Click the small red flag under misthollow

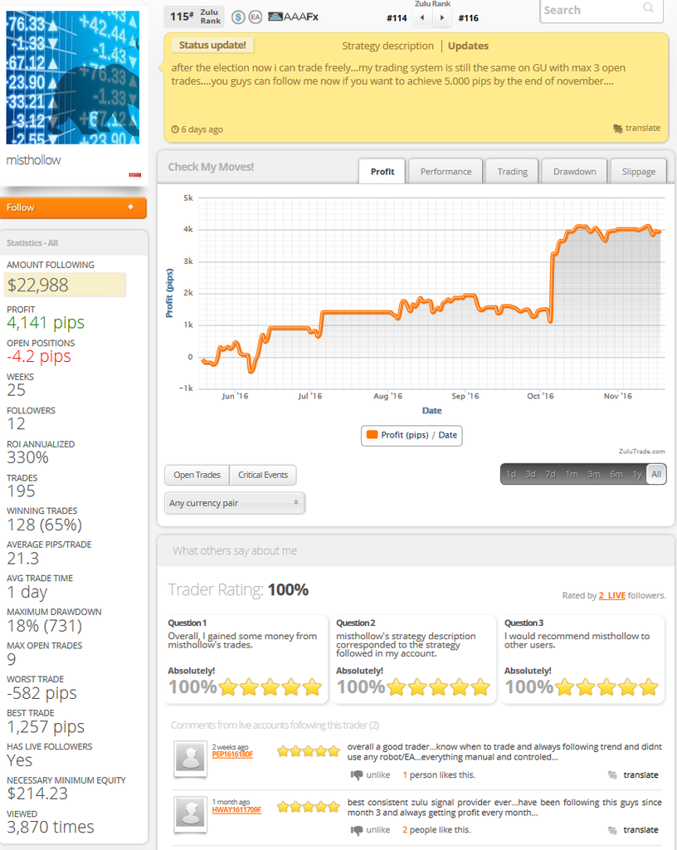135,174
